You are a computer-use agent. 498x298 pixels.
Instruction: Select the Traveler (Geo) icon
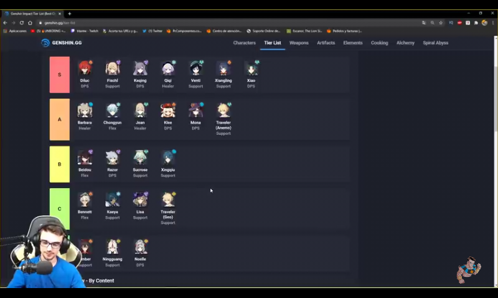pos(167,199)
